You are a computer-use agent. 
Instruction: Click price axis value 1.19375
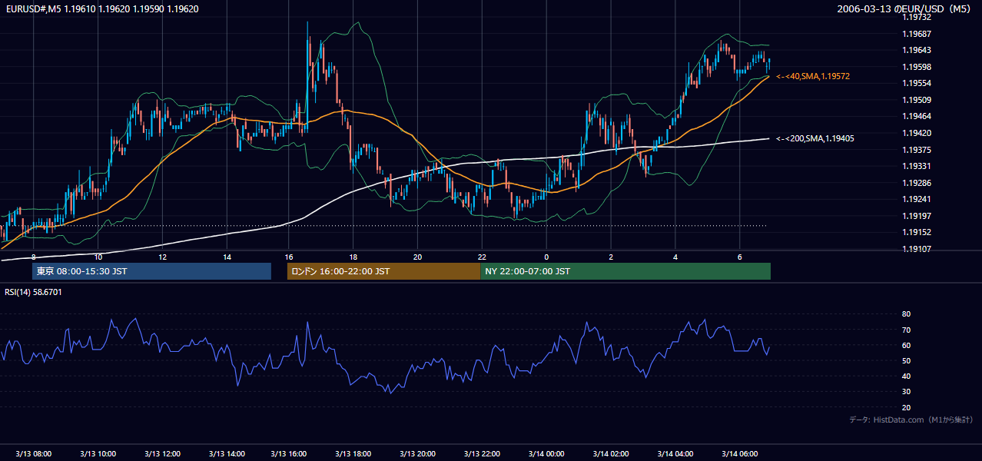917,150
